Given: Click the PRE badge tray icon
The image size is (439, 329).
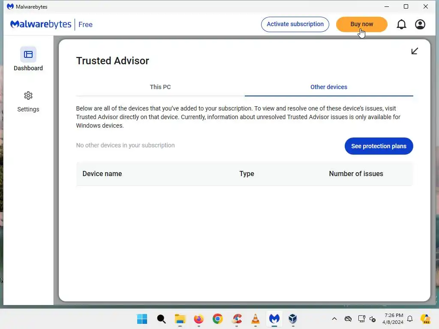Looking at the screenshot, I should point(425,319).
